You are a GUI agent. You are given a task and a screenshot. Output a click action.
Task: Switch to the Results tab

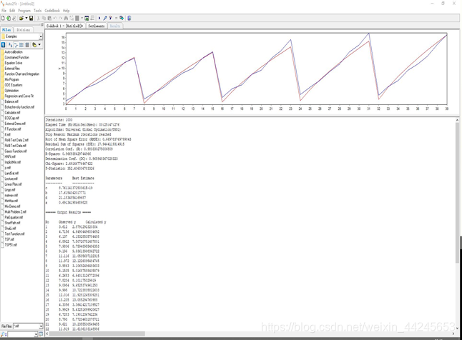click(115, 26)
